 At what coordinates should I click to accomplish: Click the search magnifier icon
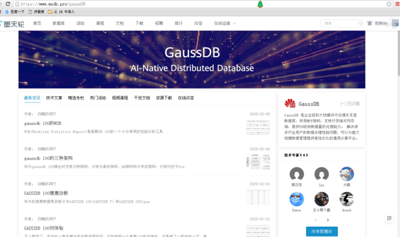click(x=360, y=23)
